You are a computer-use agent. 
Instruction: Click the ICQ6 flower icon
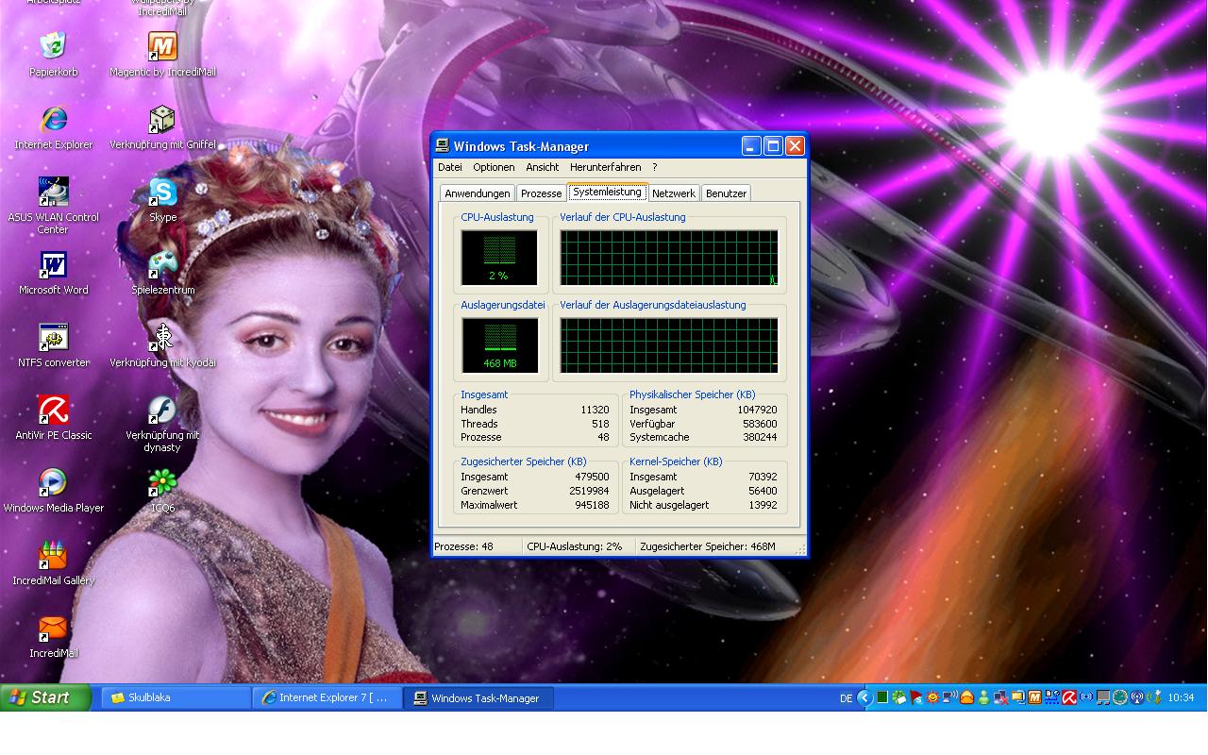click(x=162, y=483)
